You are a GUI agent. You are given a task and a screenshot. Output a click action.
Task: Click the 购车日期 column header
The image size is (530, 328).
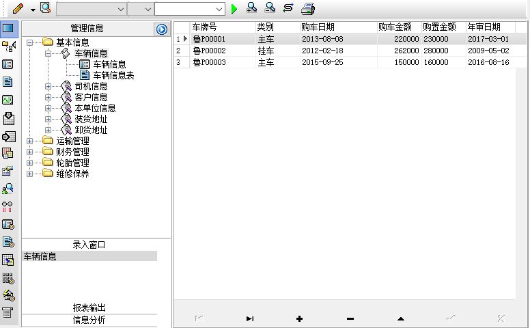[x=338, y=27]
